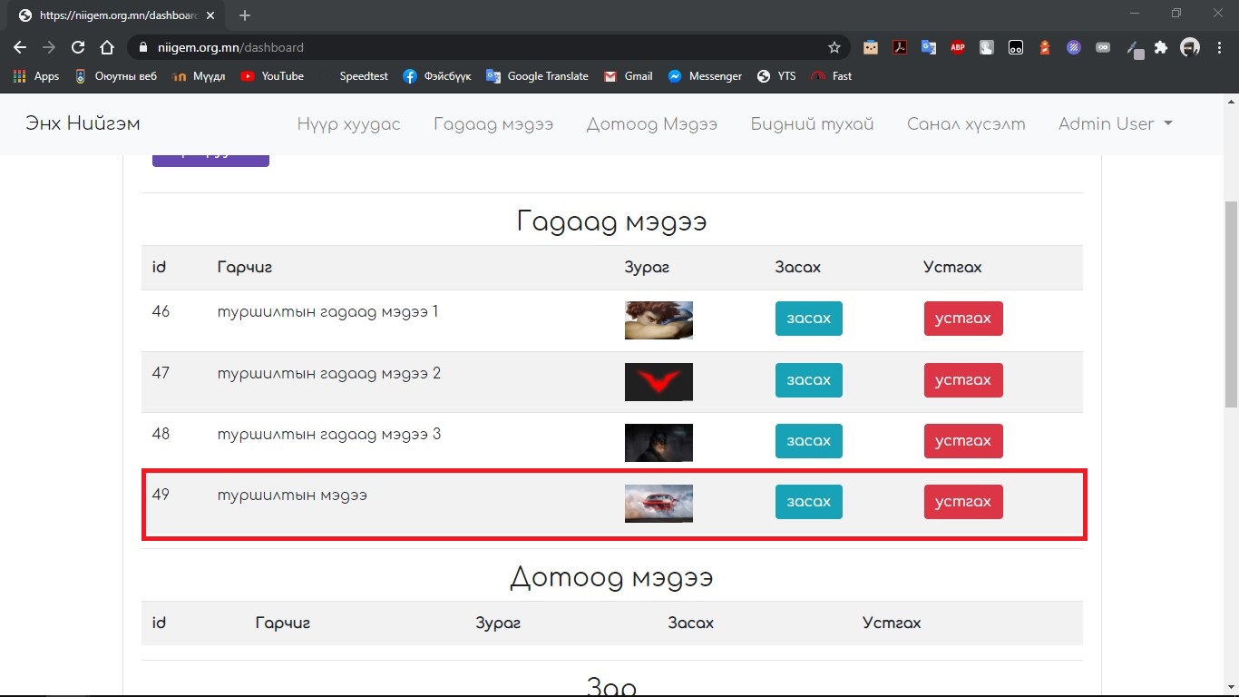Screen dimensions: 1239x697
Task: Click the ColorZilla eyedropper extension
Action: [1133, 47]
